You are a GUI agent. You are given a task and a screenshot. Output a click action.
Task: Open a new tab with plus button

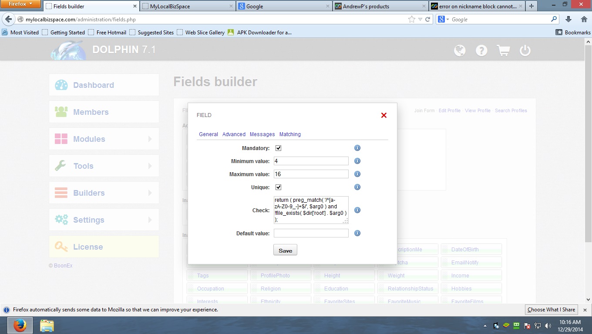click(x=531, y=6)
